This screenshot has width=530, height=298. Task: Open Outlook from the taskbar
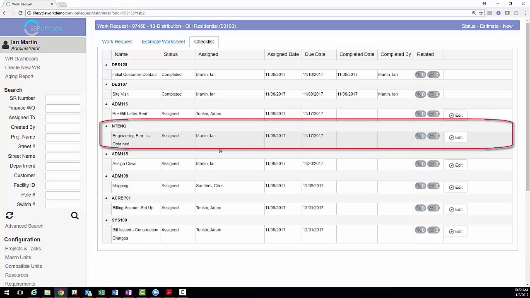88,293
